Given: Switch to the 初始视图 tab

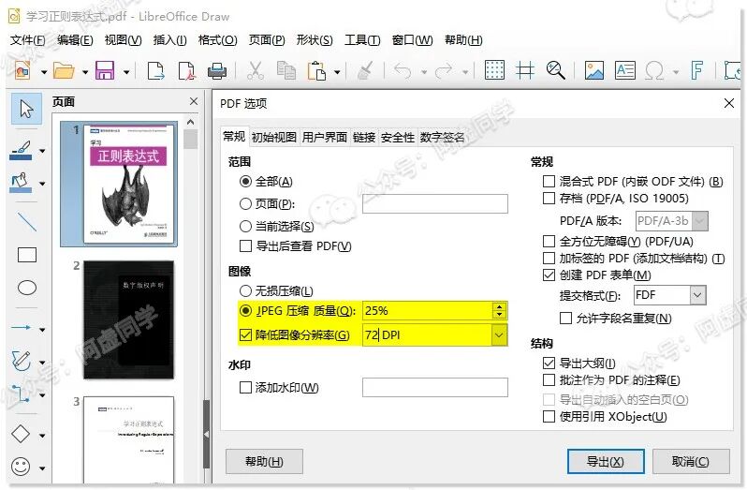Looking at the screenshot, I should click(274, 138).
